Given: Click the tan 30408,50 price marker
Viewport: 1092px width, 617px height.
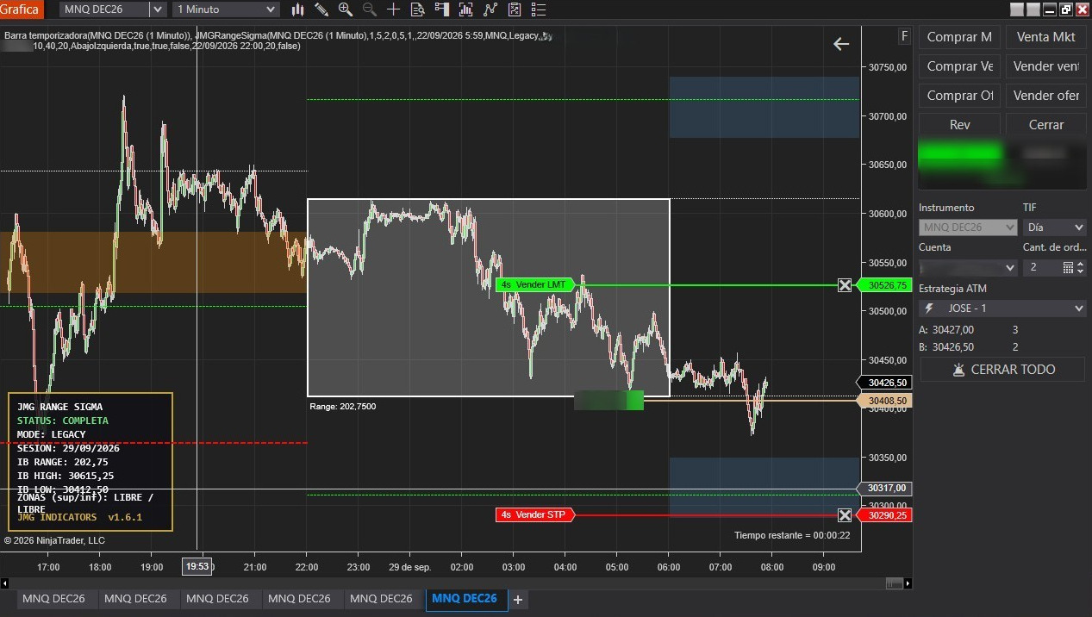Looking at the screenshot, I should [x=885, y=401].
